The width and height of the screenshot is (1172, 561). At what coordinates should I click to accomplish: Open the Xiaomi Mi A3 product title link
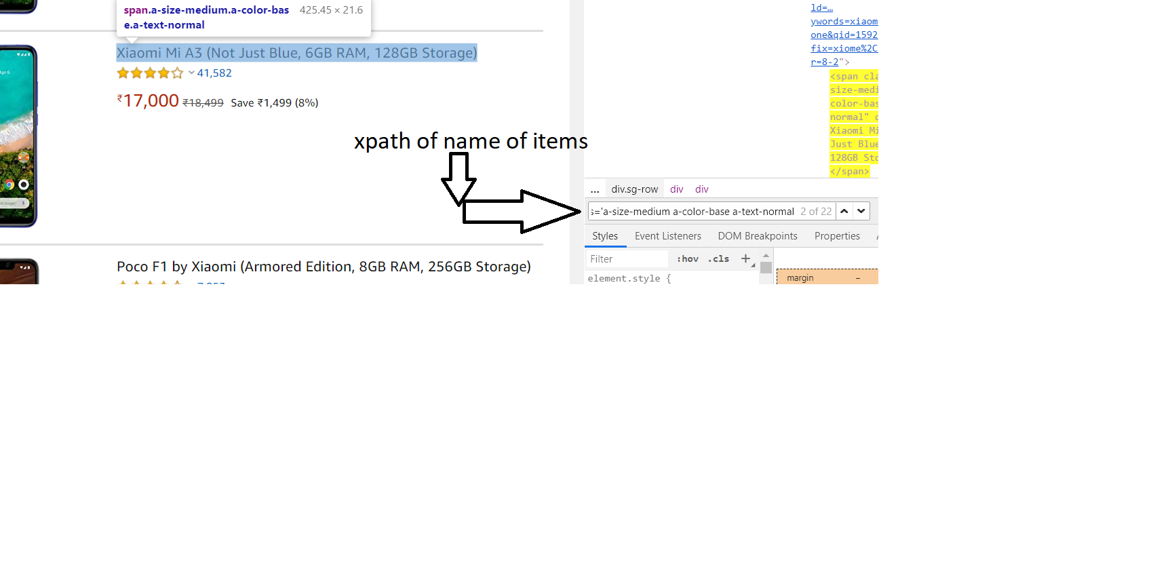pos(296,53)
